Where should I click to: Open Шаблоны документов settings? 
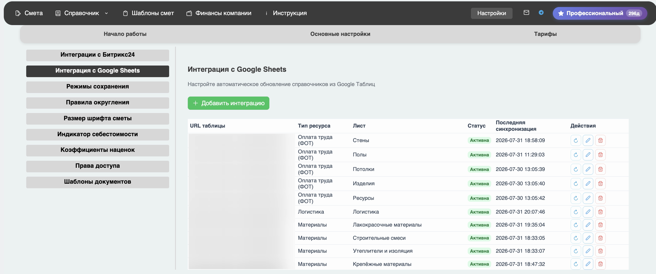tap(98, 182)
